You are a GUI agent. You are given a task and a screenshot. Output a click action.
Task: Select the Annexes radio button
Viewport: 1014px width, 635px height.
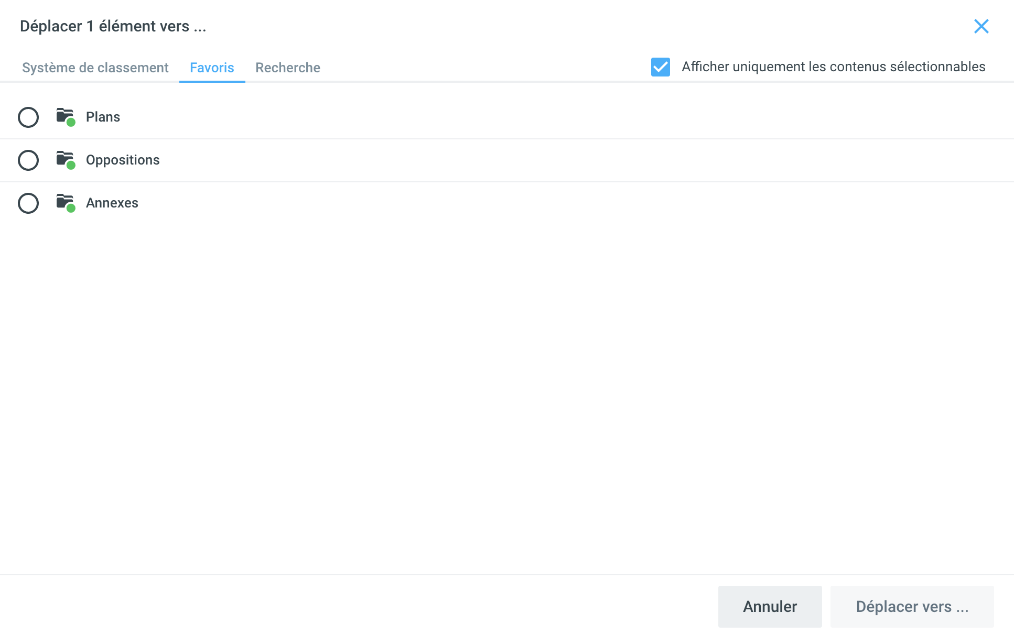(x=28, y=203)
